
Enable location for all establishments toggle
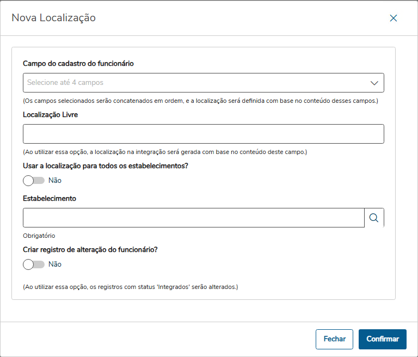tap(34, 181)
